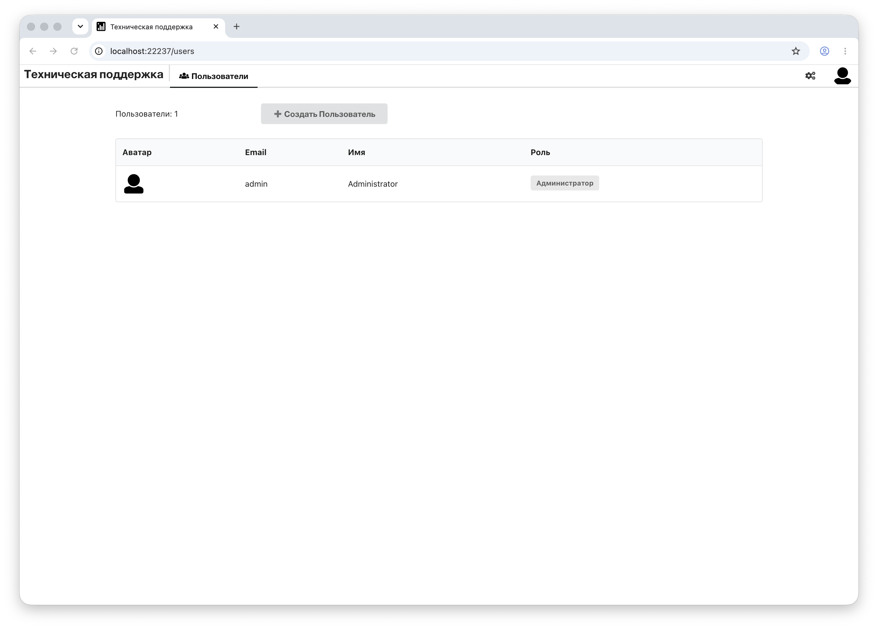The height and width of the screenshot is (629, 878).
Task: Click the tab favicon chart icon
Action: point(101,26)
